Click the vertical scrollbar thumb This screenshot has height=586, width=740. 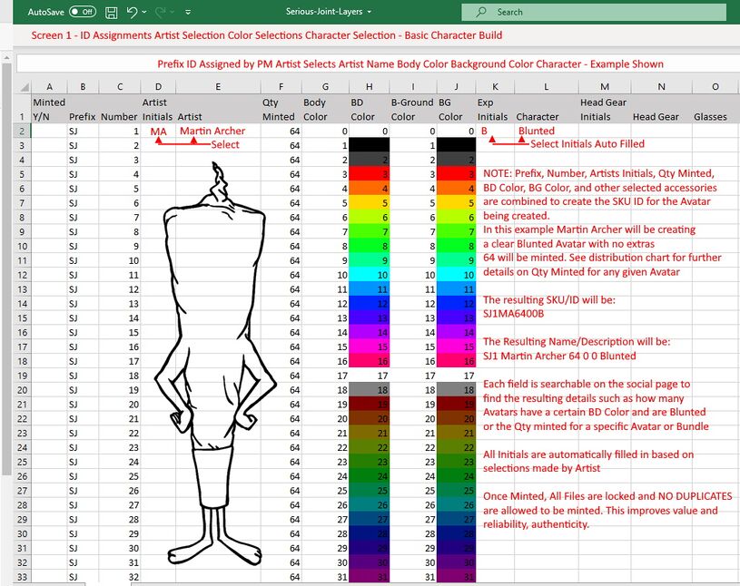[x=6, y=269]
